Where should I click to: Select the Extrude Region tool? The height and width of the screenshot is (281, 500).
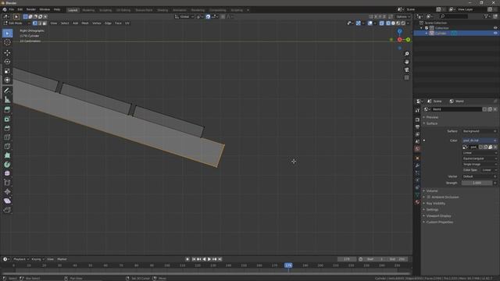pos(7,110)
